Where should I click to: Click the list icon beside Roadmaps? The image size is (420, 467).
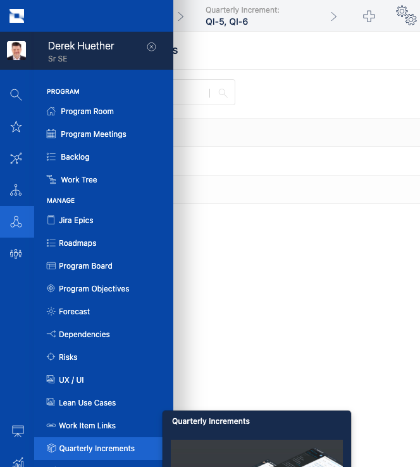tap(51, 243)
